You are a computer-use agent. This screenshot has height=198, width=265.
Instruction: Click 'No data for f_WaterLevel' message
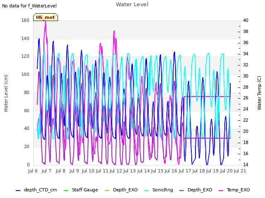pyautogui.click(x=29, y=6)
